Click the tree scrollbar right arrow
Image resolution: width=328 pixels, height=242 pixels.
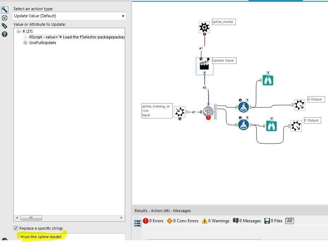(x=121, y=218)
